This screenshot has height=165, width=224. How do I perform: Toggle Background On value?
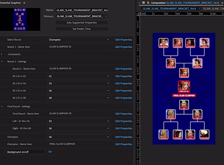point(50,152)
